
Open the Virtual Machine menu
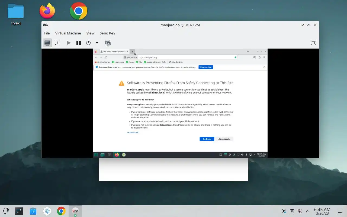(x=68, y=33)
